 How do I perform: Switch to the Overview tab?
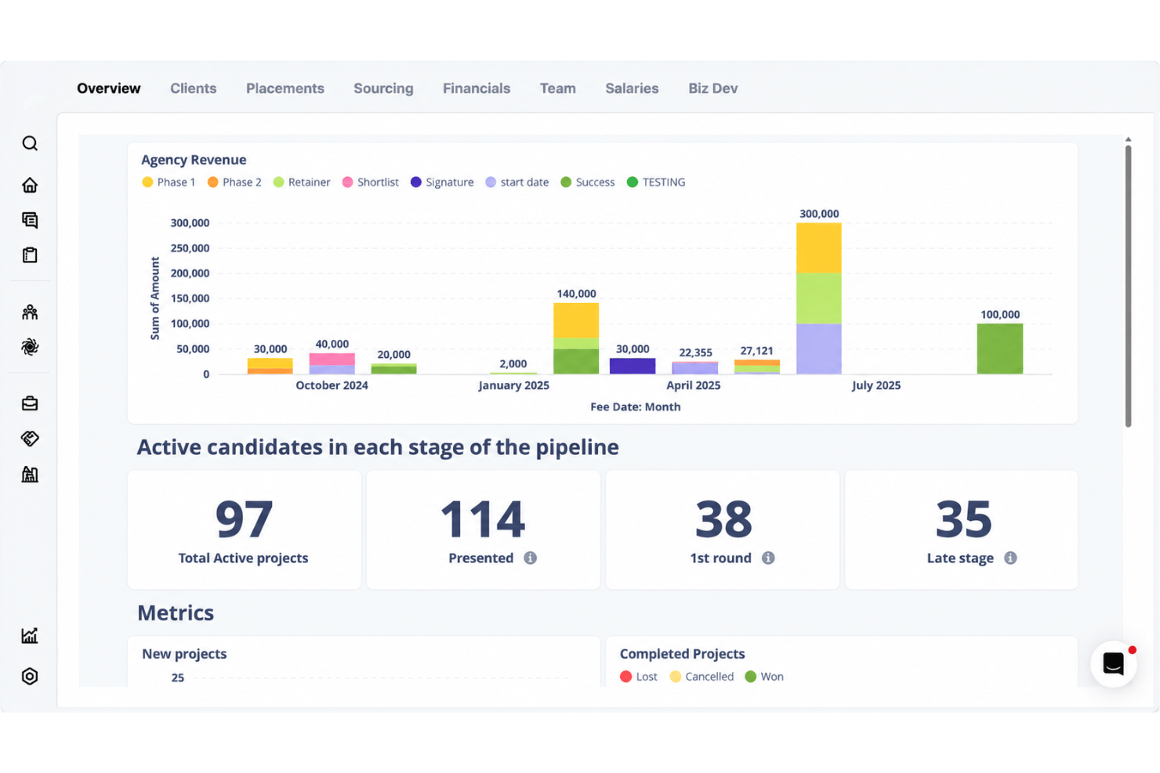(x=109, y=88)
